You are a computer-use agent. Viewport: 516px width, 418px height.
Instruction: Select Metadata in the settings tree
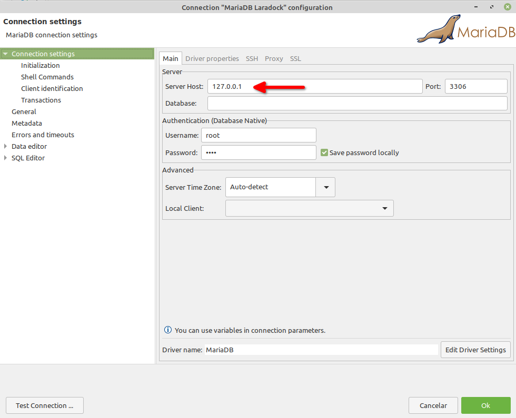[27, 123]
